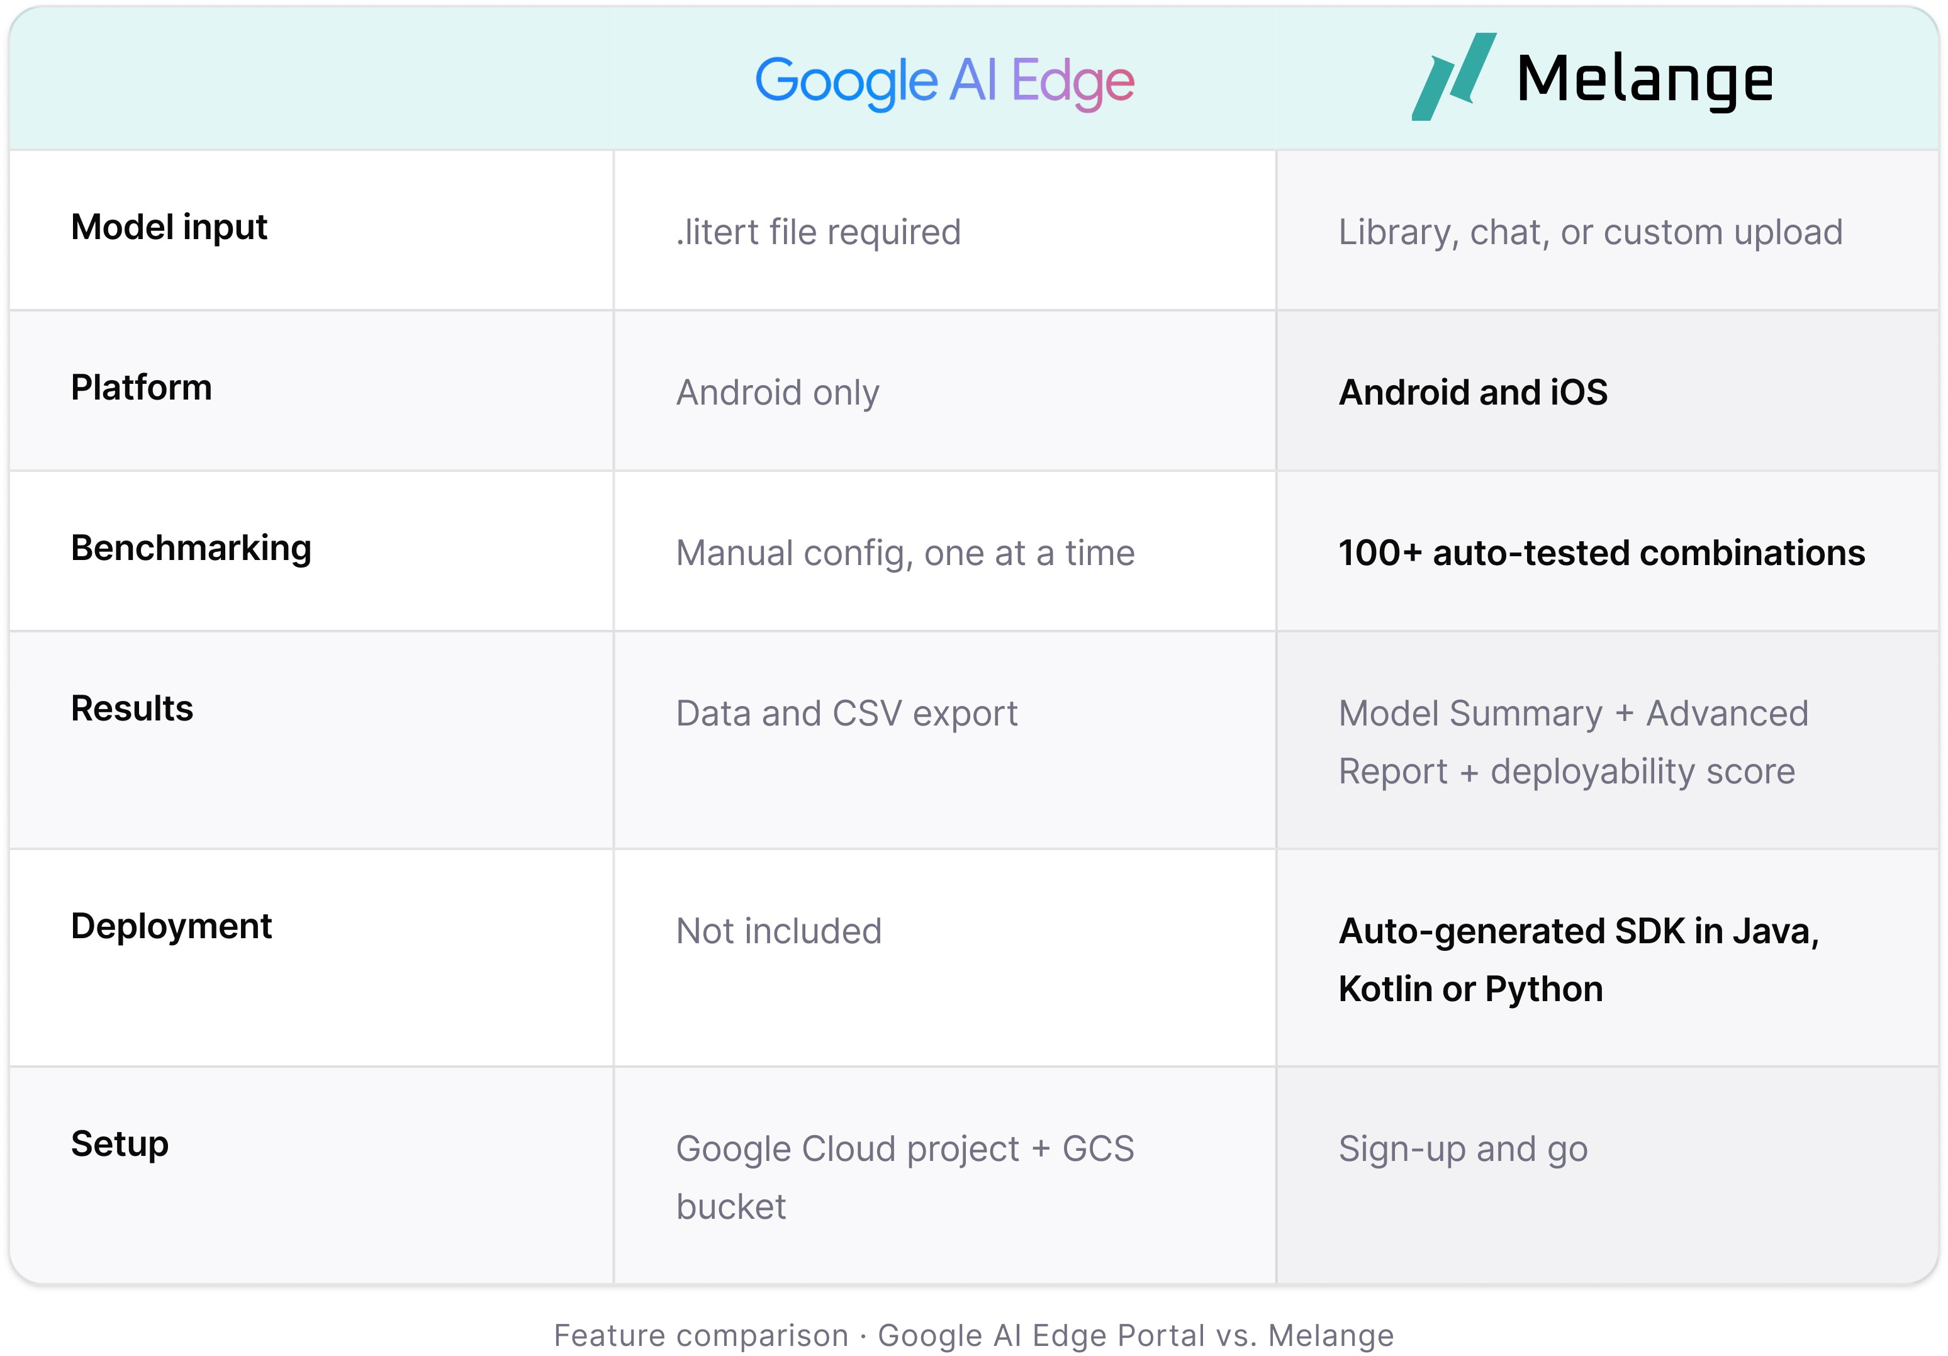
Task: Select the Deployment row label
Action: click(x=171, y=927)
